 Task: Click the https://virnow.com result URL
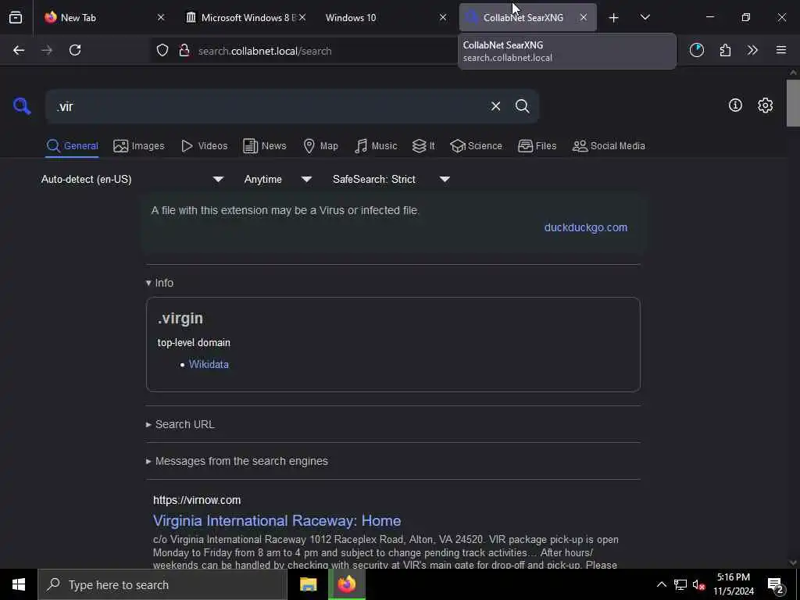coord(197,501)
